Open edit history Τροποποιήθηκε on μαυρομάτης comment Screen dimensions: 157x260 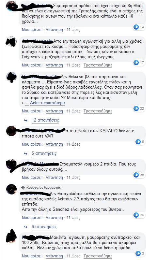coord(98,65)
